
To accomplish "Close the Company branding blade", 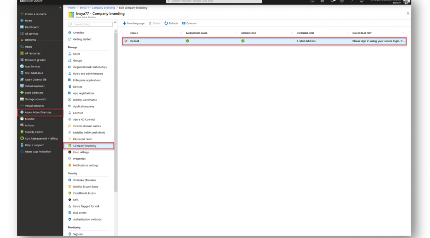I will pyautogui.click(x=408, y=13).
